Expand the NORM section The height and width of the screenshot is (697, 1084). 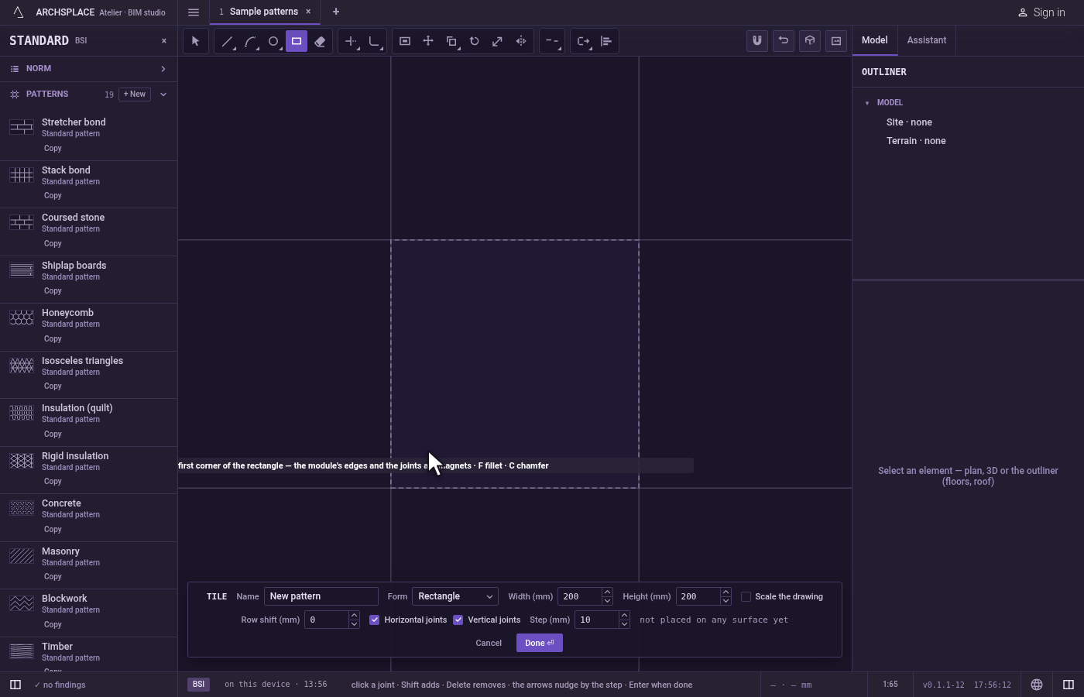click(x=163, y=69)
